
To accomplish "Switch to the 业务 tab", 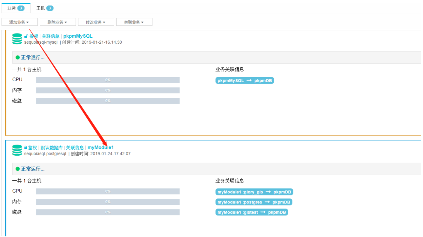I will click(x=16, y=8).
